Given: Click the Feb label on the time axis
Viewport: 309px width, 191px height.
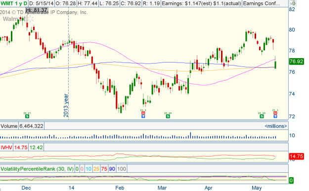Looking at the screenshot, I should click(120, 188).
